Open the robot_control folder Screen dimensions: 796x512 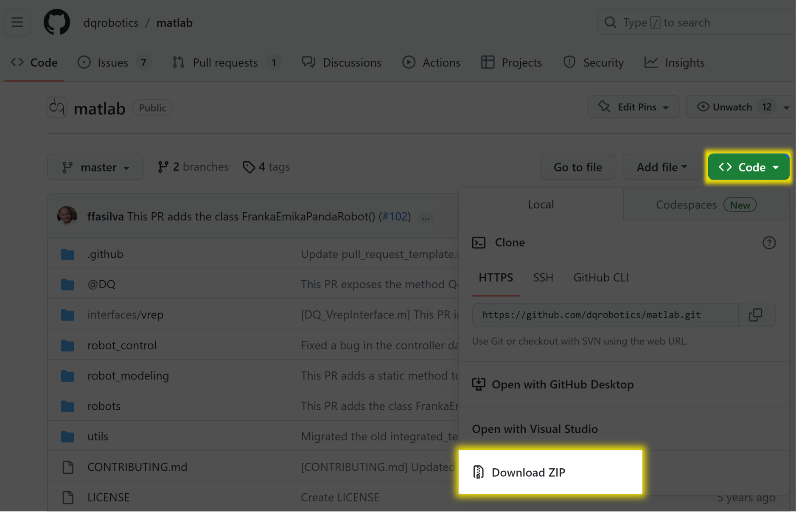(122, 345)
